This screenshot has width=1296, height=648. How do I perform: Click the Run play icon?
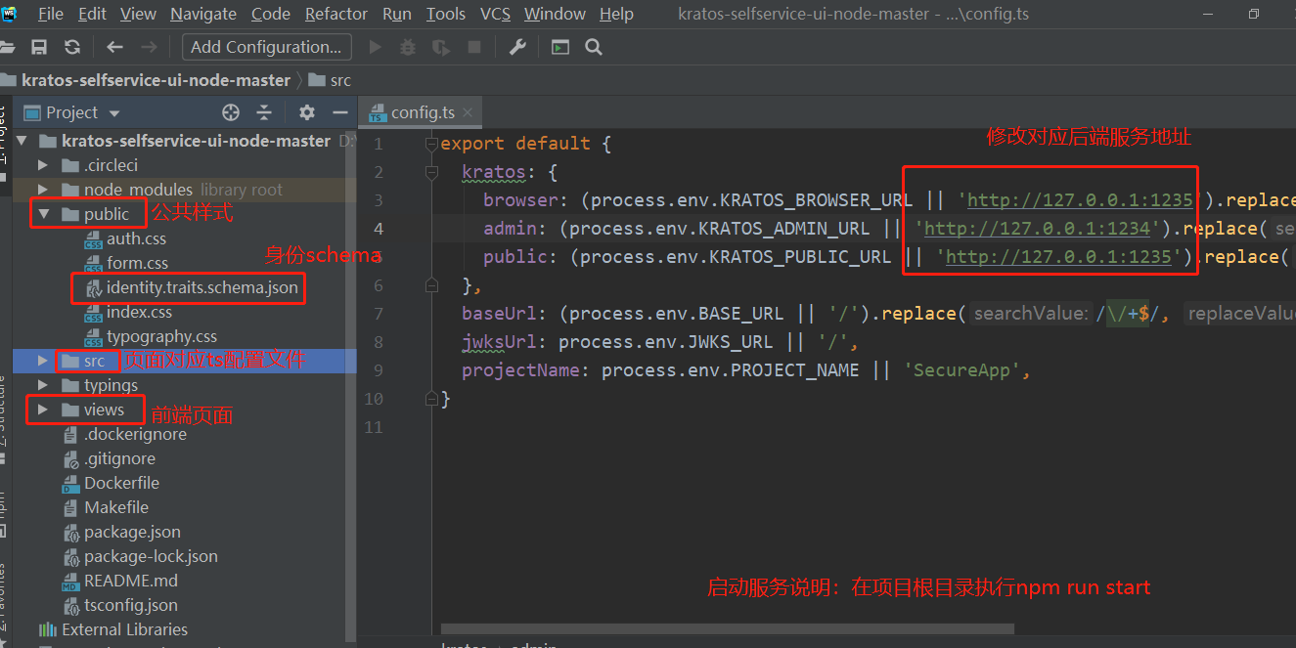pos(376,47)
